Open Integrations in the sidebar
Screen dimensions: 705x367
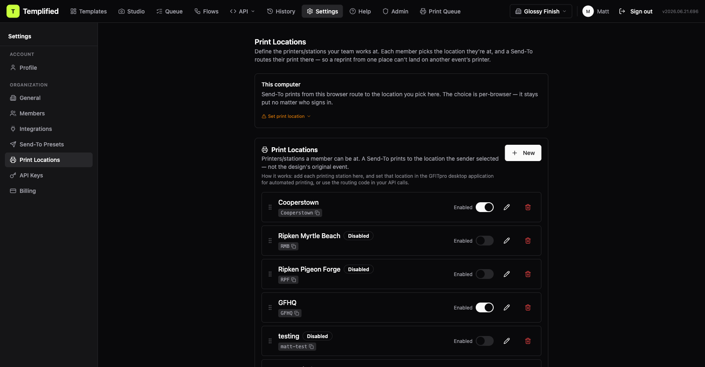pos(49,129)
